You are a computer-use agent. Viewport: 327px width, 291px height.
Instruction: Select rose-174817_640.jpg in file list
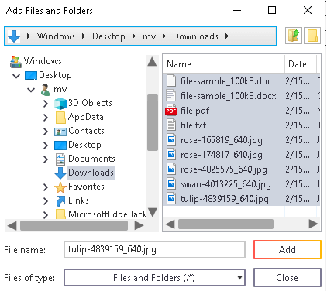pyautogui.click(x=242, y=155)
